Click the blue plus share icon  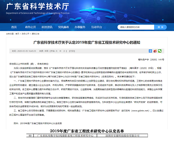click(150, 51)
